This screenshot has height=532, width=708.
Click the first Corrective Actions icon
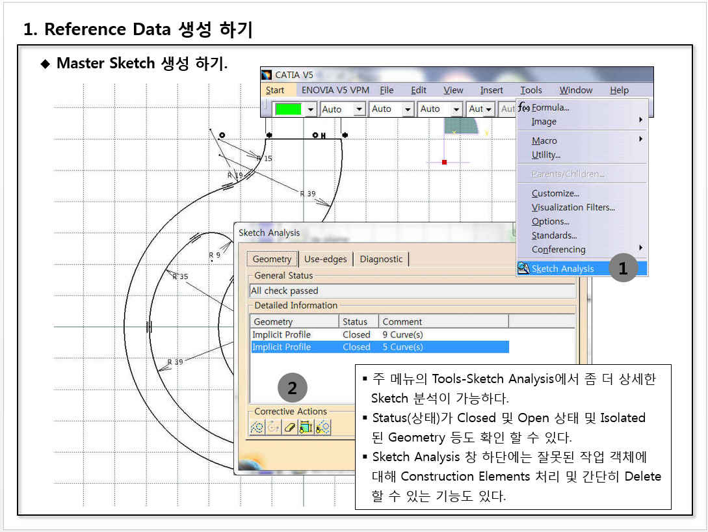click(257, 427)
